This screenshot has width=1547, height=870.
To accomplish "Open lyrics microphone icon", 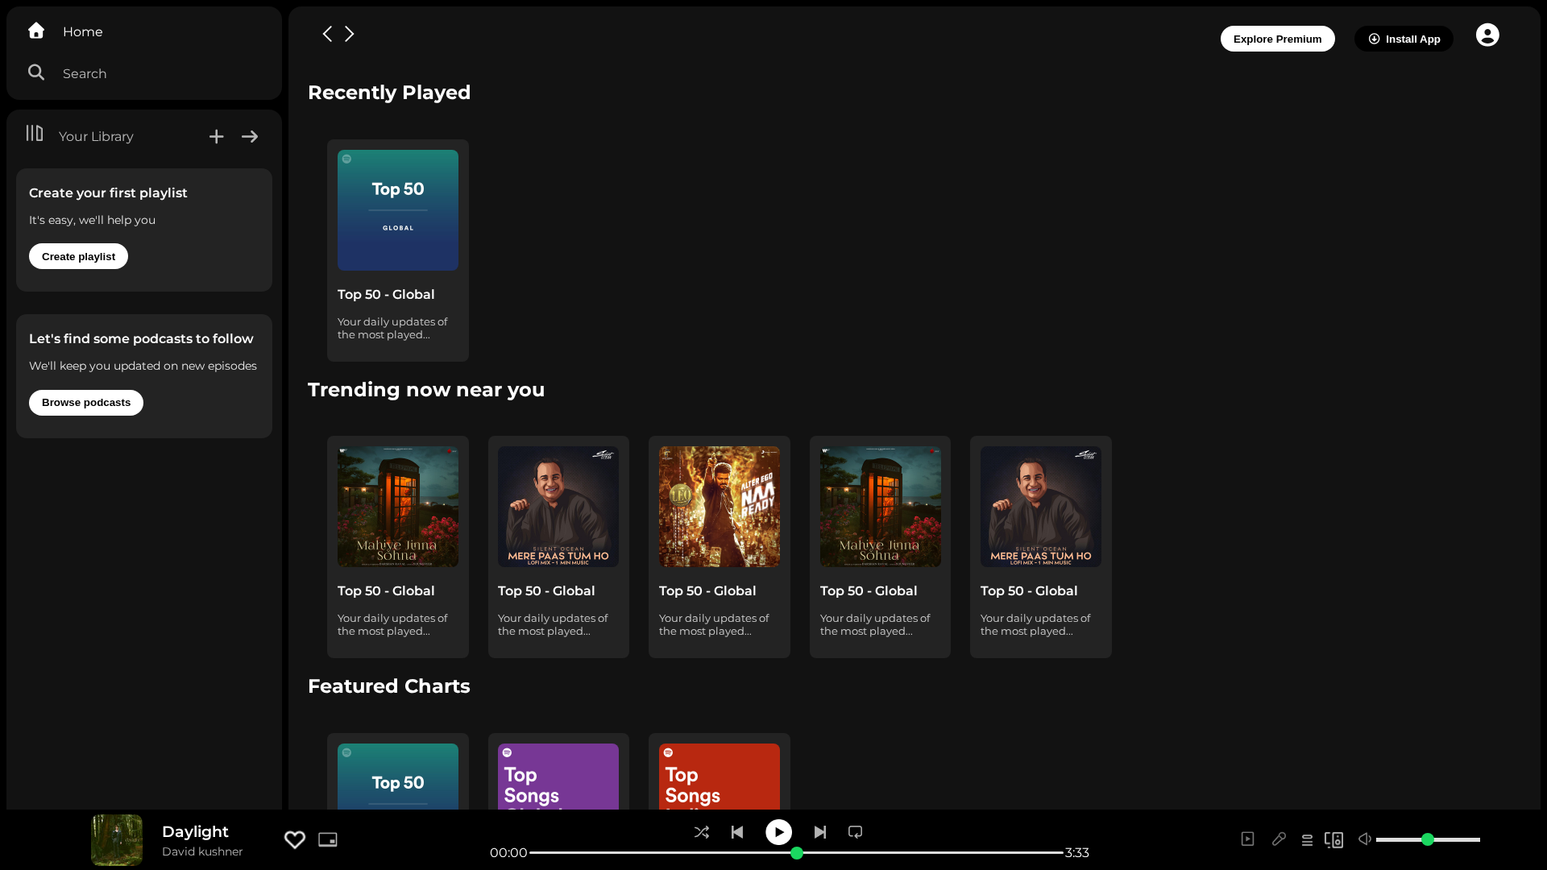I will tap(1279, 839).
